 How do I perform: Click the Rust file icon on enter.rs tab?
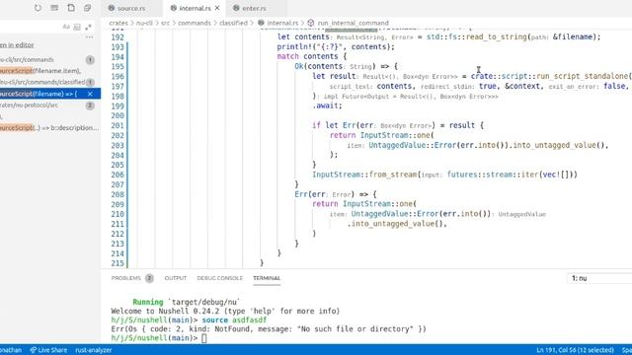pos(236,8)
